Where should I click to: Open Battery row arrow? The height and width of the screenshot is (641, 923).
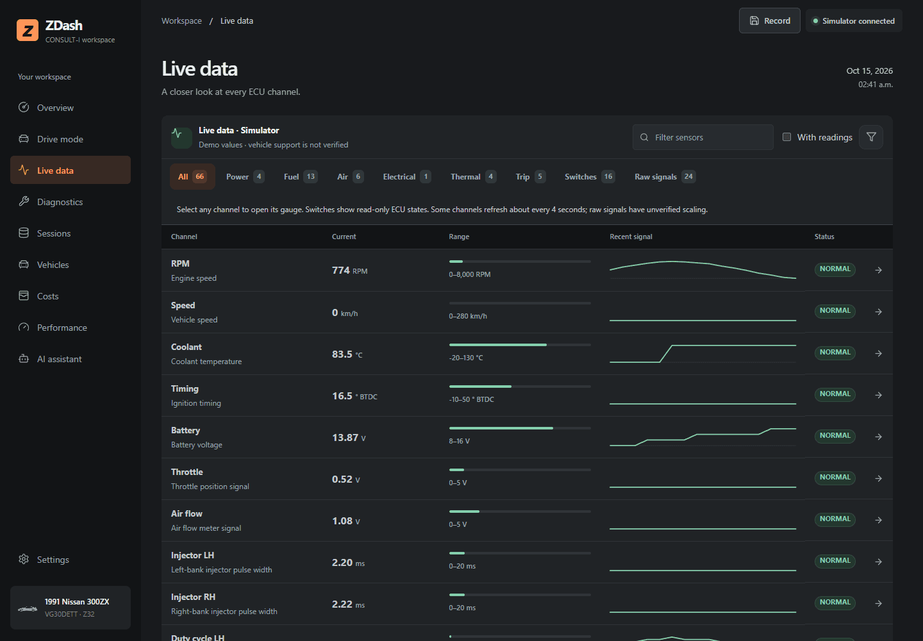coord(879,437)
